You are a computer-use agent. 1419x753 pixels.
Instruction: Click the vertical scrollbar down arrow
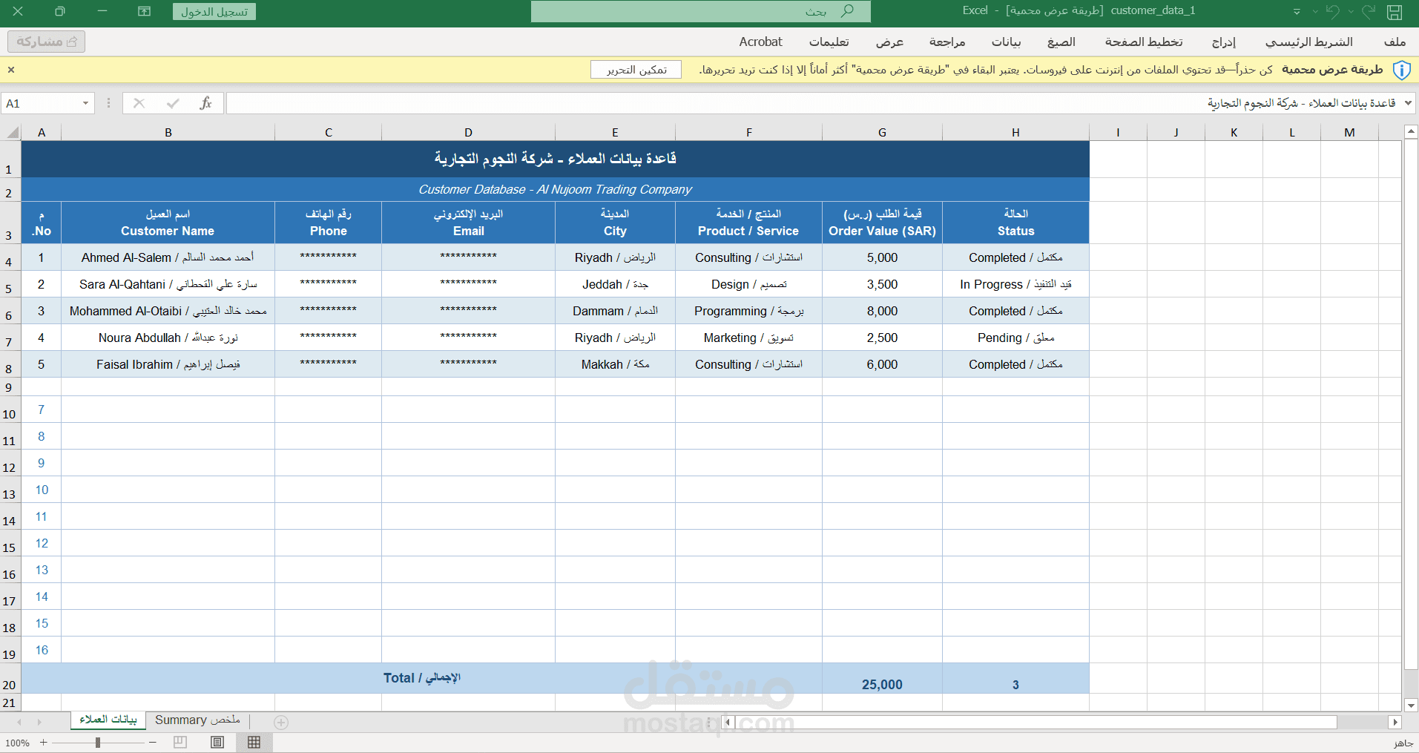click(1411, 706)
